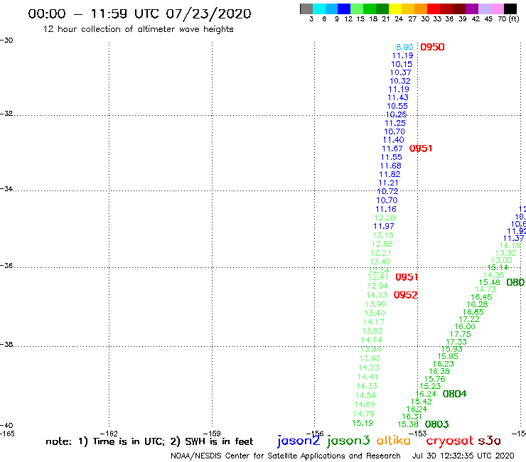Select the 11.97 blue wave value
526x462 pixels.
point(384,226)
